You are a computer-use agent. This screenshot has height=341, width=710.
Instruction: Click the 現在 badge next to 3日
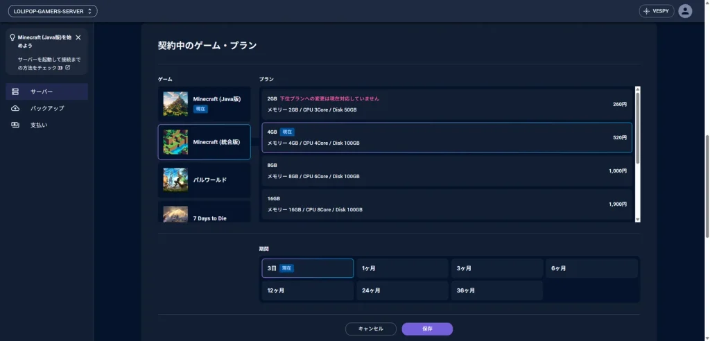pos(286,268)
